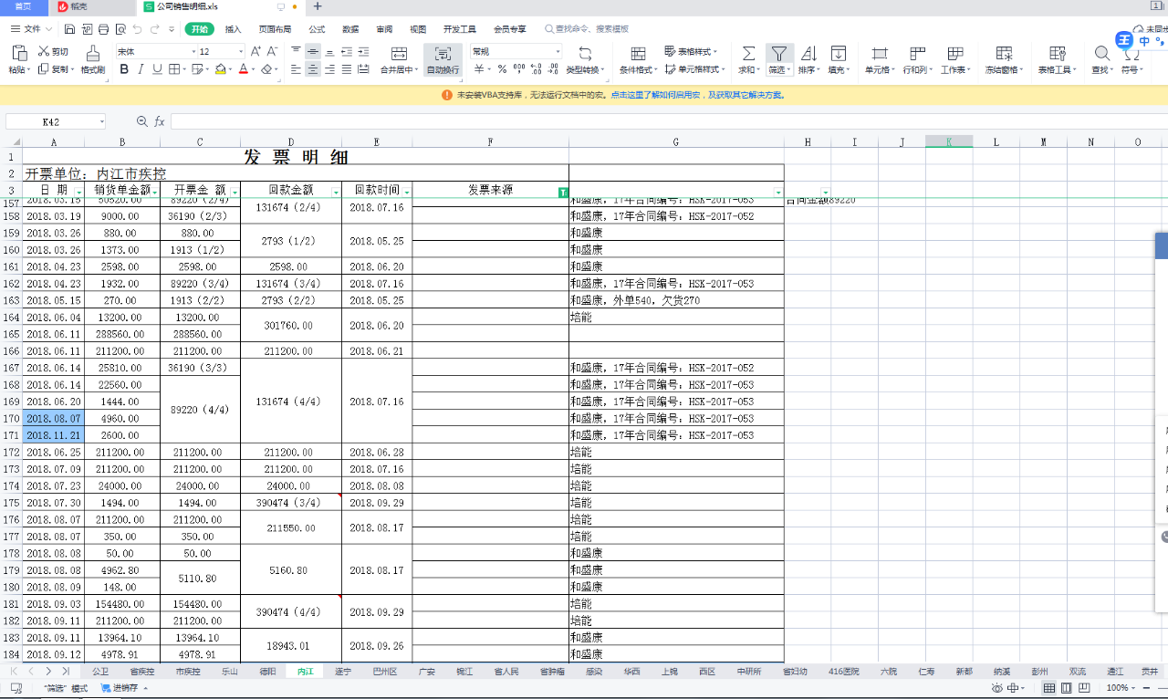Click the percent style icon
This screenshot has width=1168, height=699.
click(x=502, y=69)
